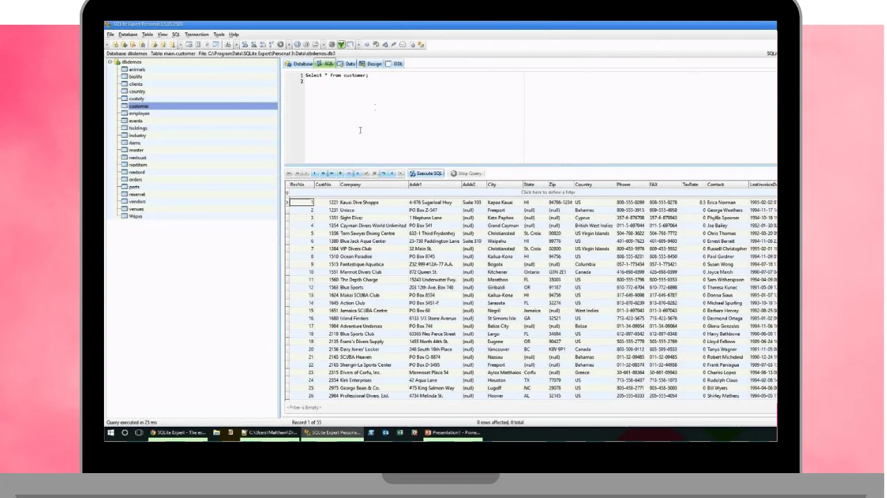887x498 pixels.
Task: Click the 'Cayman Divers World Unlimited' cell
Action: pyautogui.click(x=373, y=225)
